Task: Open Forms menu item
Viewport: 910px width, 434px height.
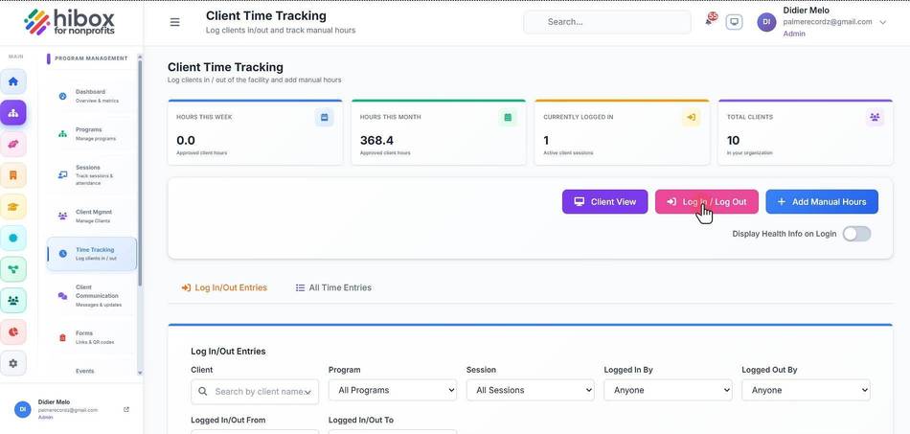Action: (92, 337)
